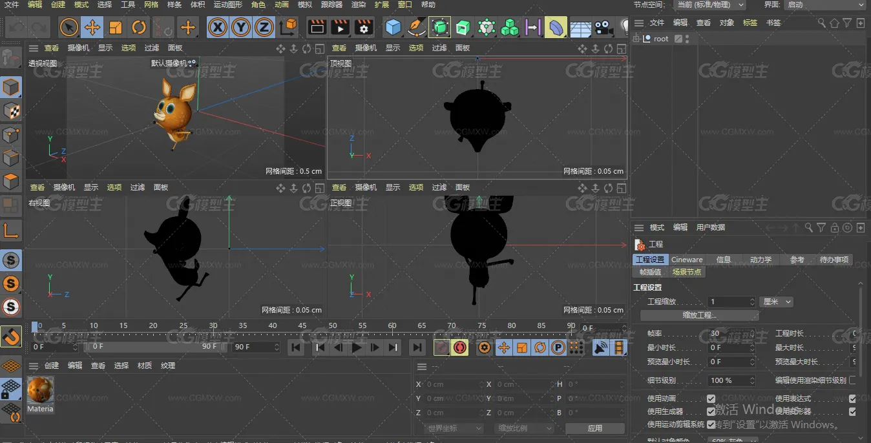
Task: Switch to Cineware tab
Action: [x=687, y=260]
